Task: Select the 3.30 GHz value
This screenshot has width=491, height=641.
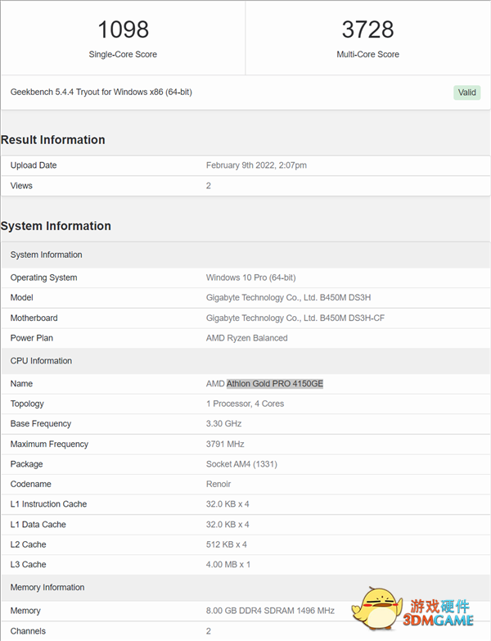Action: 224,423
